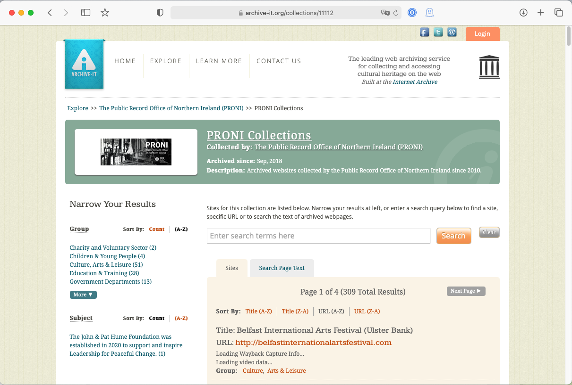Click the Culture group link
572x385 pixels.
[x=253, y=371]
